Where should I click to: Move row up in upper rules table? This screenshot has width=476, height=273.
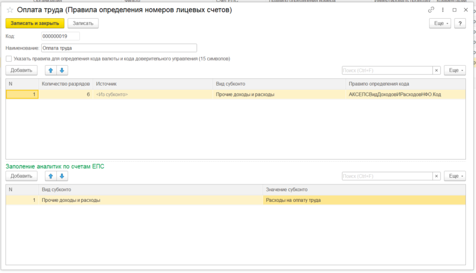pos(51,70)
